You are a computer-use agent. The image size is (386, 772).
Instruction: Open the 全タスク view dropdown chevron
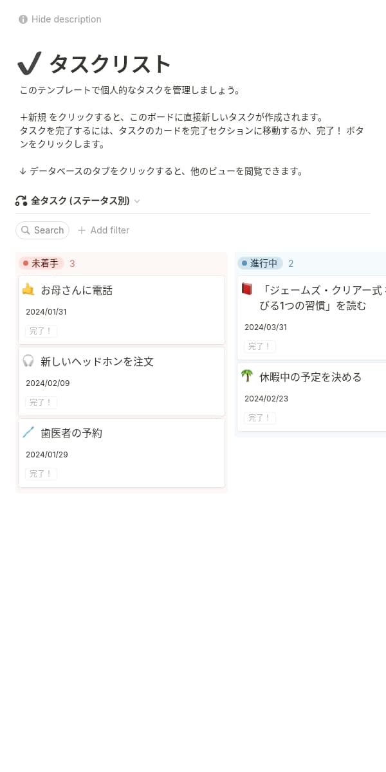[x=136, y=201]
